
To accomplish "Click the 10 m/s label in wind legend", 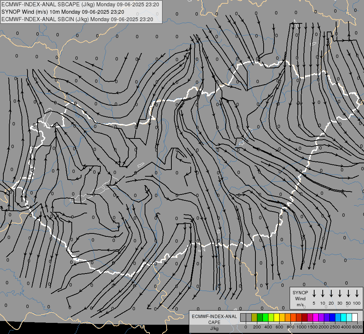I will click(323, 303).
